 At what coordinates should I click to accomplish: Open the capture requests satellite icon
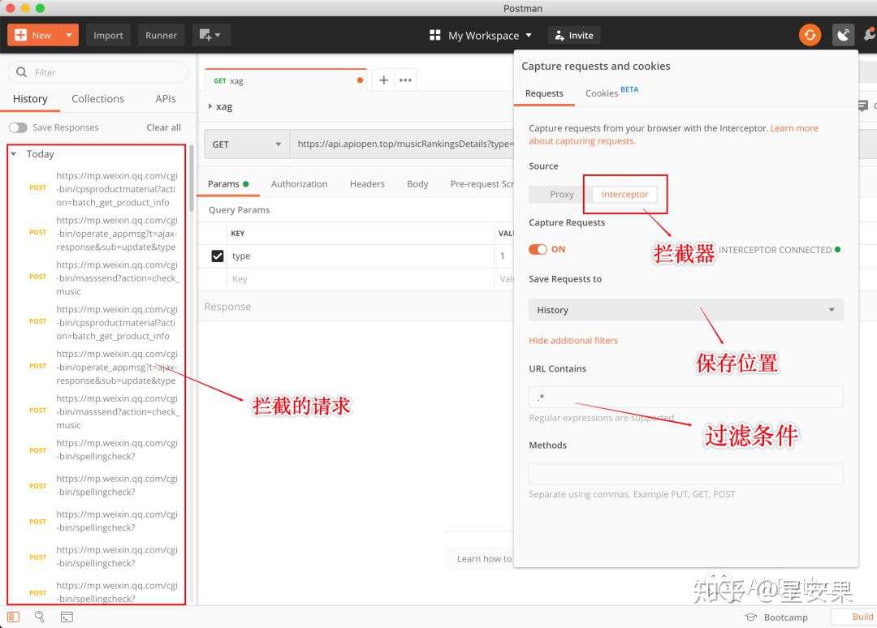pyautogui.click(x=843, y=35)
